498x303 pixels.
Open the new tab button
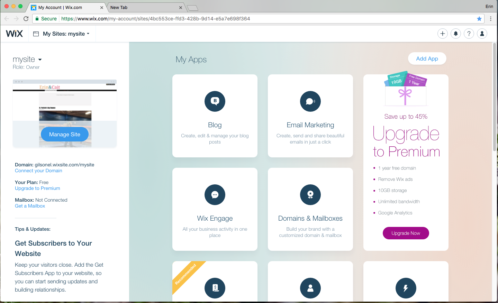(x=192, y=8)
